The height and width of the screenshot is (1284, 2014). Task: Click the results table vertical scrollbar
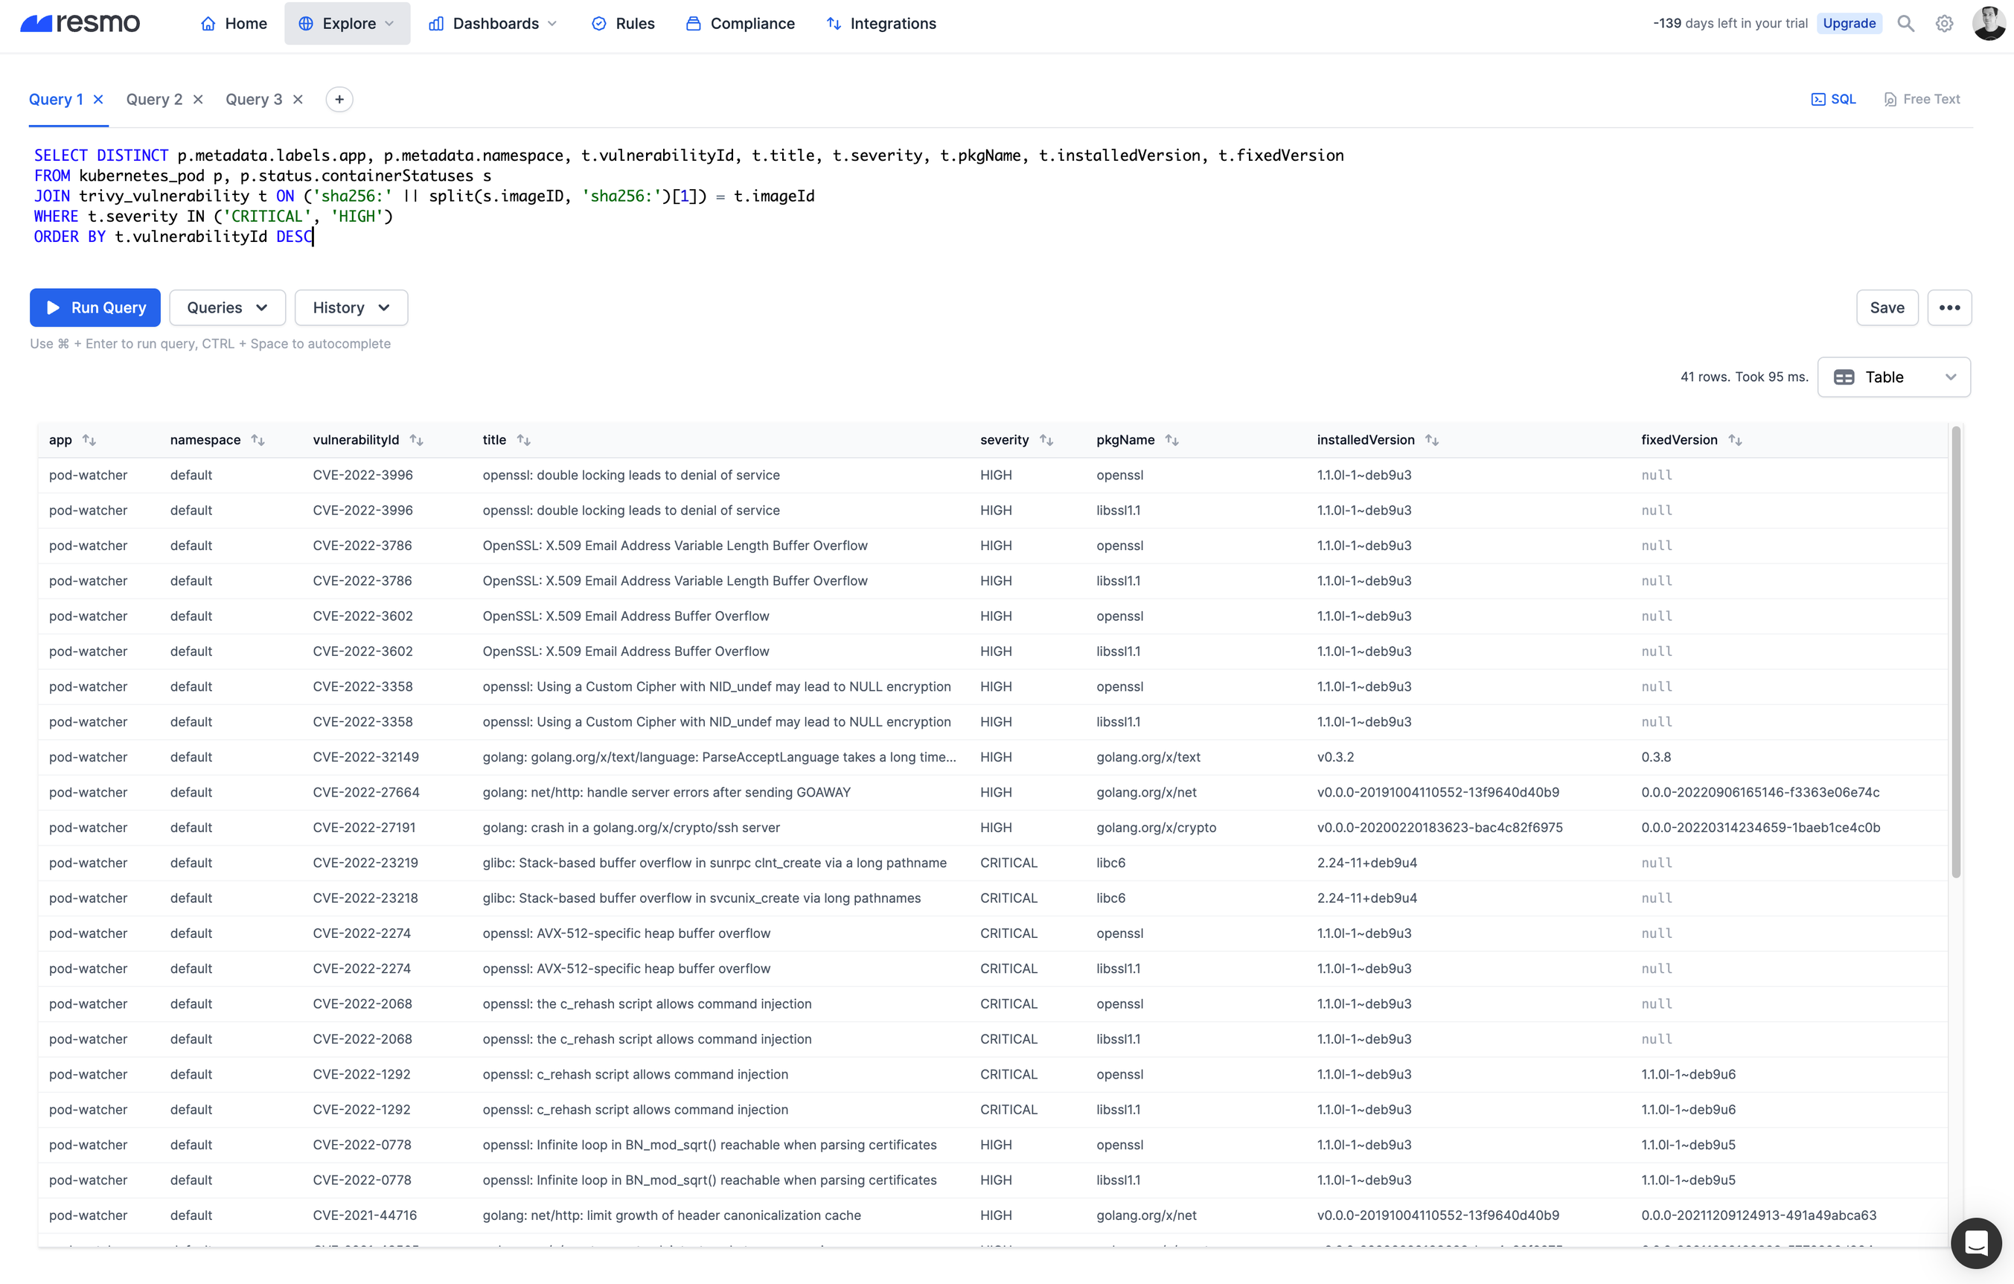click(x=1955, y=653)
